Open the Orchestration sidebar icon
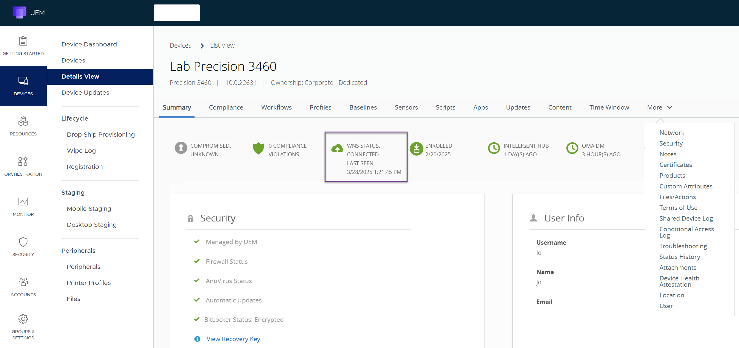739x348 pixels. pyautogui.click(x=23, y=162)
